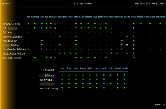Click the mail.pobox.feld.me host name
The width and height of the screenshot is (166, 109).
point(14,54)
